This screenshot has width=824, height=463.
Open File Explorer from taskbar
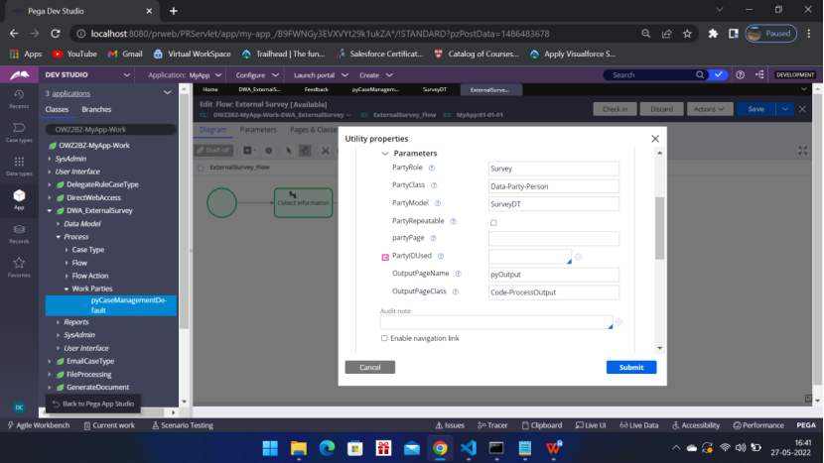click(x=299, y=448)
